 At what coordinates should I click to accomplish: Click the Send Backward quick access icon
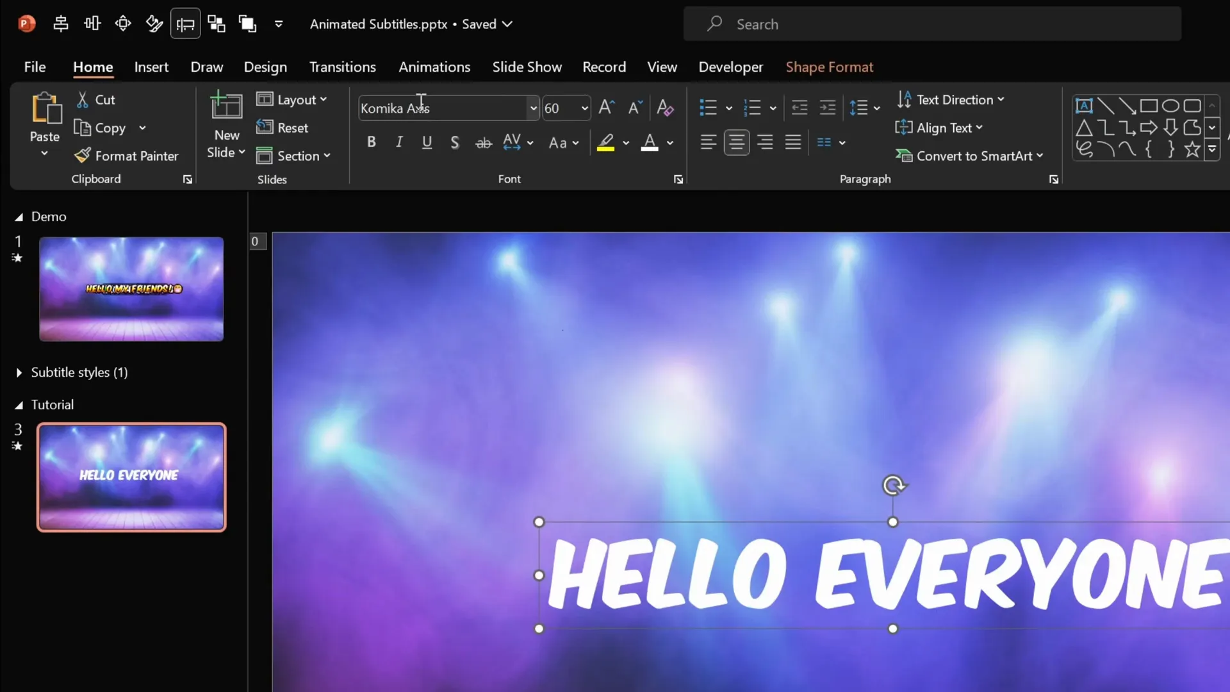(217, 24)
